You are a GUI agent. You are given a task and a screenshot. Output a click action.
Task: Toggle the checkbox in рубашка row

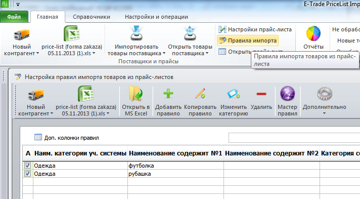(x=27, y=174)
